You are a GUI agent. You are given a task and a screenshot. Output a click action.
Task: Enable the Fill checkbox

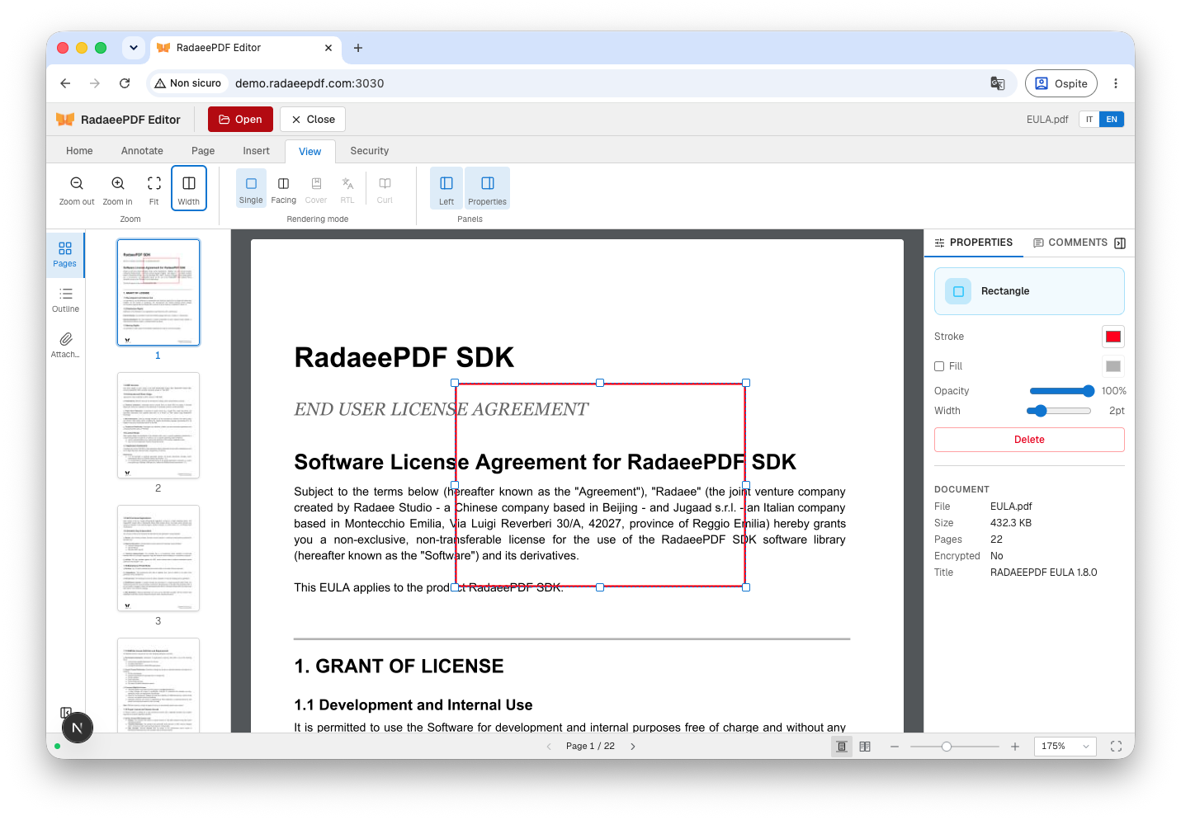pos(939,366)
